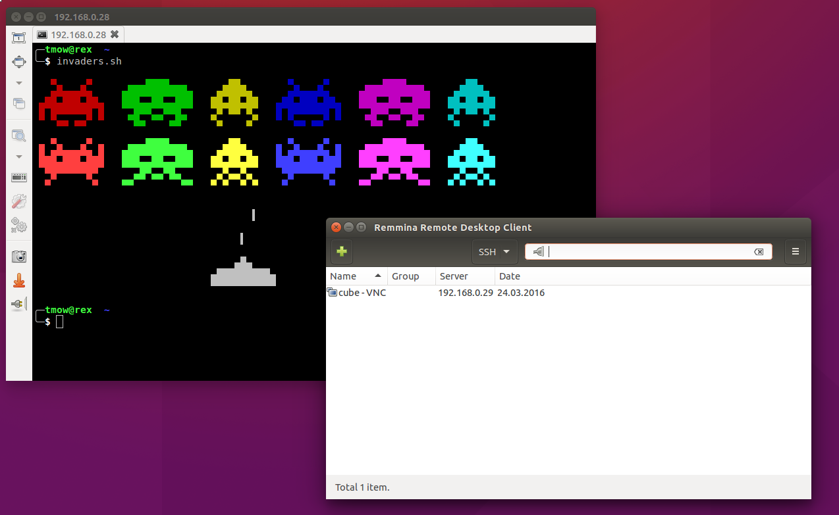
Task: Click date 24.03.2016 cell
Action: point(521,293)
